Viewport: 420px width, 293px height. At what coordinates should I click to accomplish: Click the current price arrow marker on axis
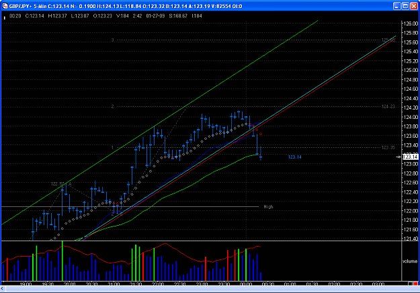tap(398, 157)
